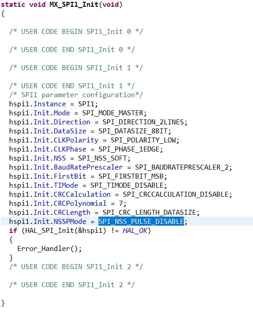Click the highlighted SPI_NSS_PULSE_DISABLE text
This screenshot has width=253, height=317.
[x=141, y=222]
